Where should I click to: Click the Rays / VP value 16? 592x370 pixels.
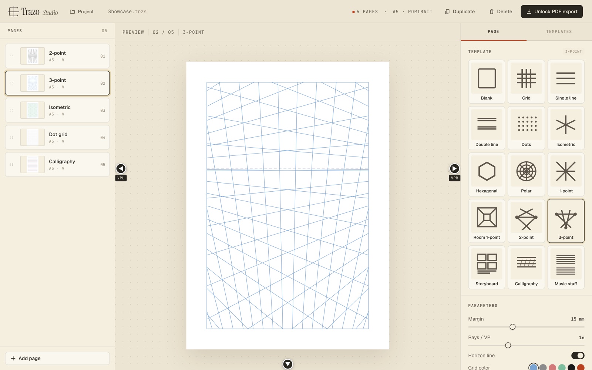click(582, 337)
